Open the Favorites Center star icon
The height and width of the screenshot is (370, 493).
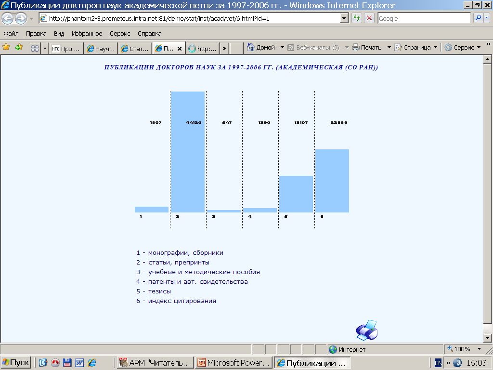6,47
